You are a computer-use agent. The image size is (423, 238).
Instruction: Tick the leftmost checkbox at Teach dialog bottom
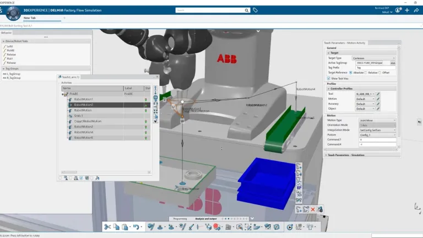pyautogui.click(x=60, y=178)
